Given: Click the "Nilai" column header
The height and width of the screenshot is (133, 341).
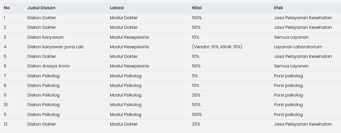Looking at the screenshot, I should [x=197, y=8].
